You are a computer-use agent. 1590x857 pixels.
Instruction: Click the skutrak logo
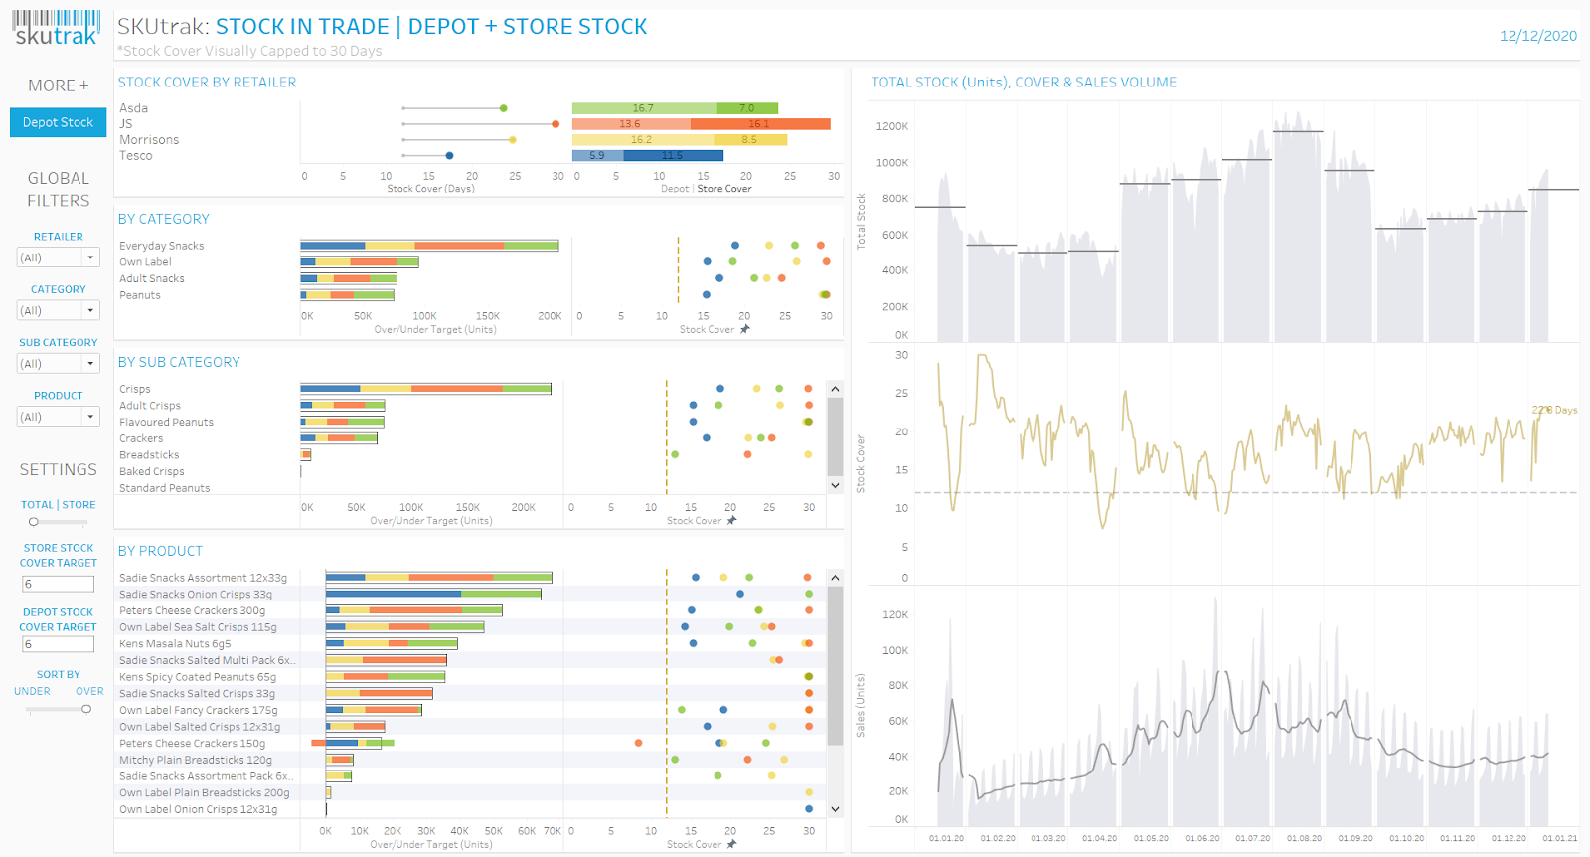57,27
